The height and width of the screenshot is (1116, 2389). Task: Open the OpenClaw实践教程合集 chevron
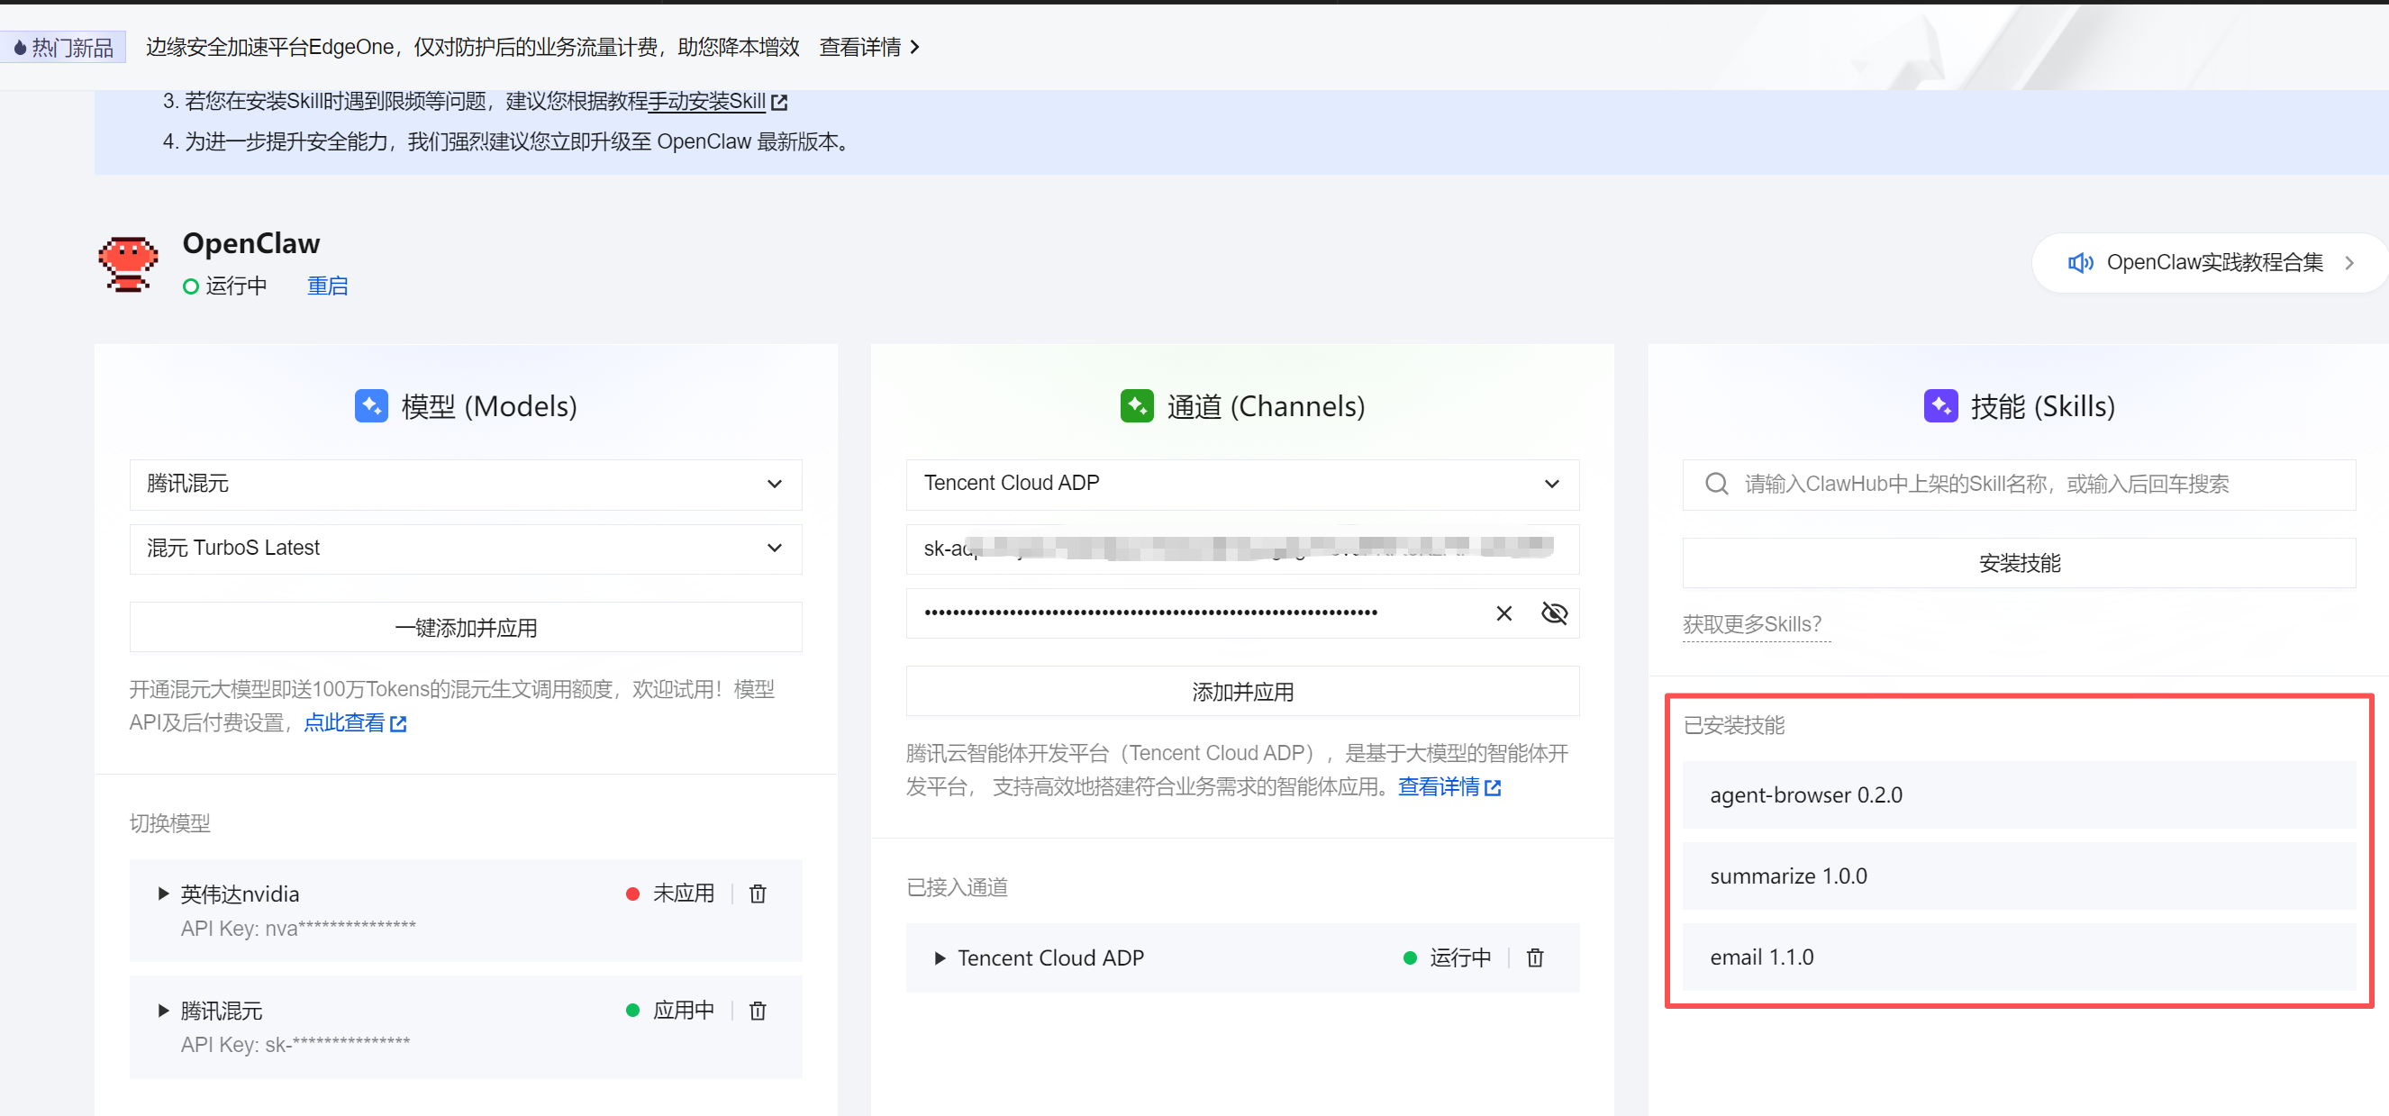[2349, 263]
